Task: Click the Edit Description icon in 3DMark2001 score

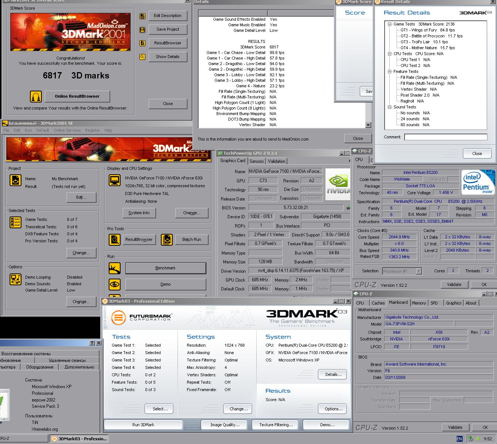Action: pos(142,16)
